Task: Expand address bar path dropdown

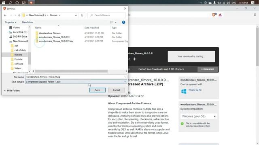Action: point(76,15)
